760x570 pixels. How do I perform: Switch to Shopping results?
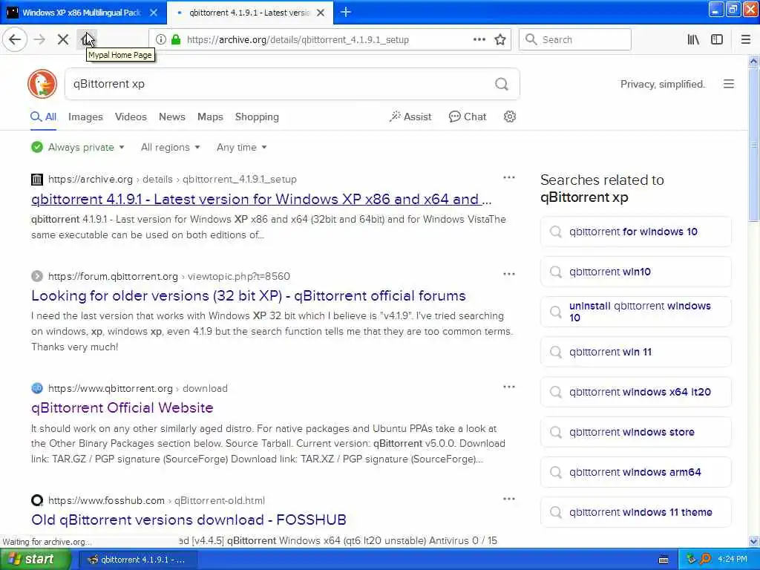click(257, 117)
